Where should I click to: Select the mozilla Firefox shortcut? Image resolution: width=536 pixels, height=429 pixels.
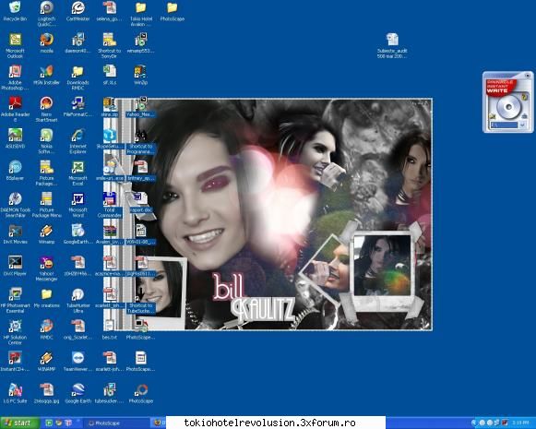click(46, 43)
